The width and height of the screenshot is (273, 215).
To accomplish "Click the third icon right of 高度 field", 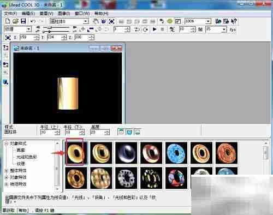I will tap(138, 132).
